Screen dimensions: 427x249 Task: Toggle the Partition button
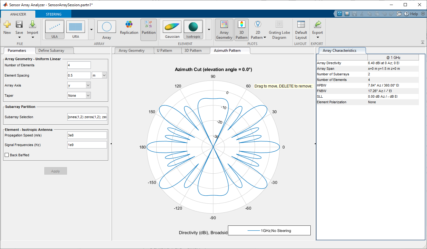(149, 29)
